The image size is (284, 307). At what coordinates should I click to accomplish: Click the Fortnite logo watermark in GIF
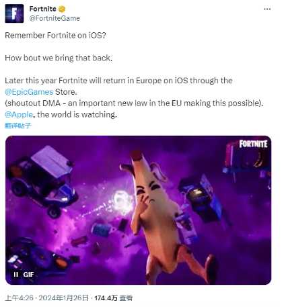253,144
